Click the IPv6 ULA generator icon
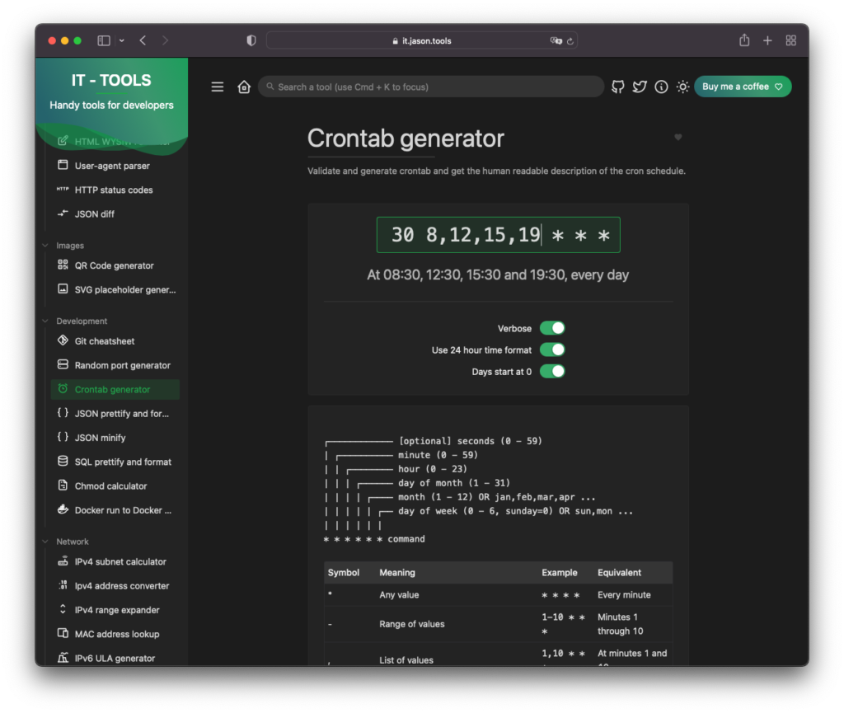 tap(63, 658)
